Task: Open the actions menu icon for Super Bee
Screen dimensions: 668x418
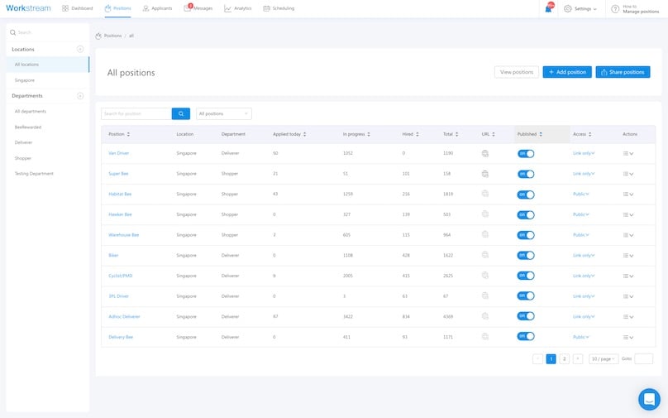Action: coord(627,174)
